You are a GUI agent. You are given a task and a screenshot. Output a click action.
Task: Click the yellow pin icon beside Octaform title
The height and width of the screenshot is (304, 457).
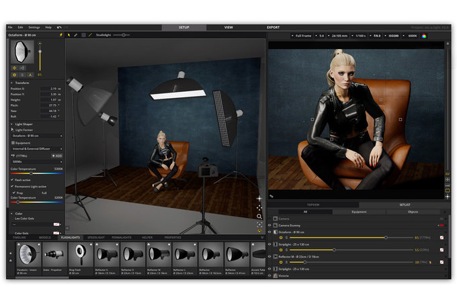(x=61, y=35)
